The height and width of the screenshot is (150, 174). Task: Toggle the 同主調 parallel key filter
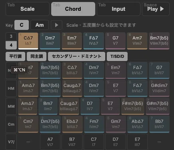(37, 56)
